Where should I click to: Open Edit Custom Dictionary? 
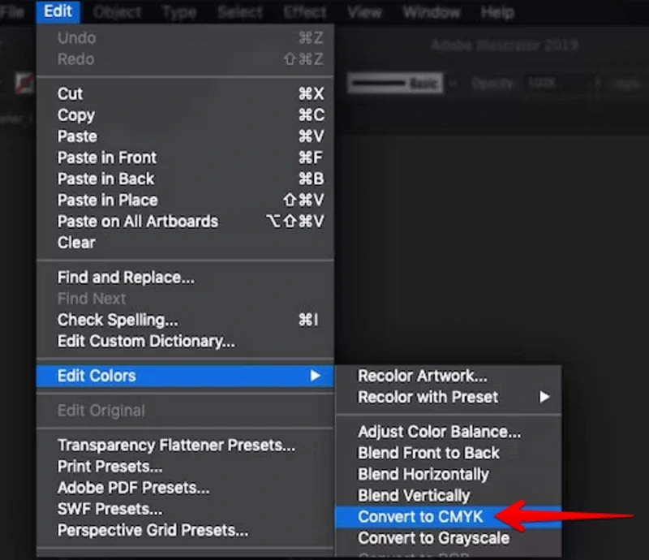click(x=146, y=341)
